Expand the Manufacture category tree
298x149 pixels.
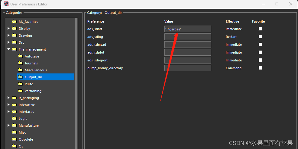point(8,126)
